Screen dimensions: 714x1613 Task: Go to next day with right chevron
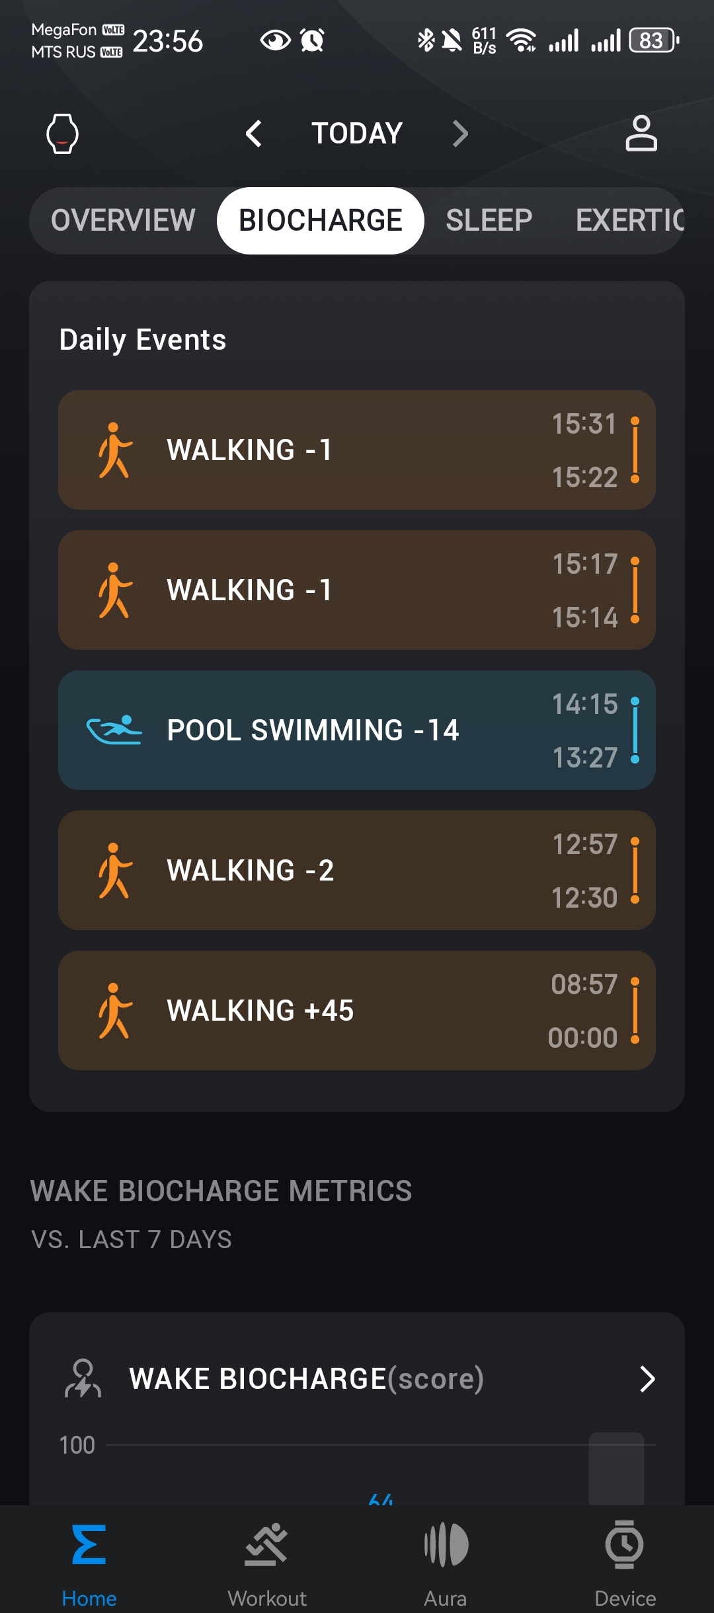[x=460, y=134]
